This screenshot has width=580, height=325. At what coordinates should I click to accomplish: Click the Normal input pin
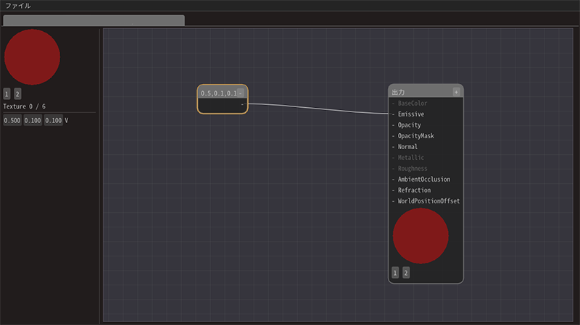[x=394, y=147]
